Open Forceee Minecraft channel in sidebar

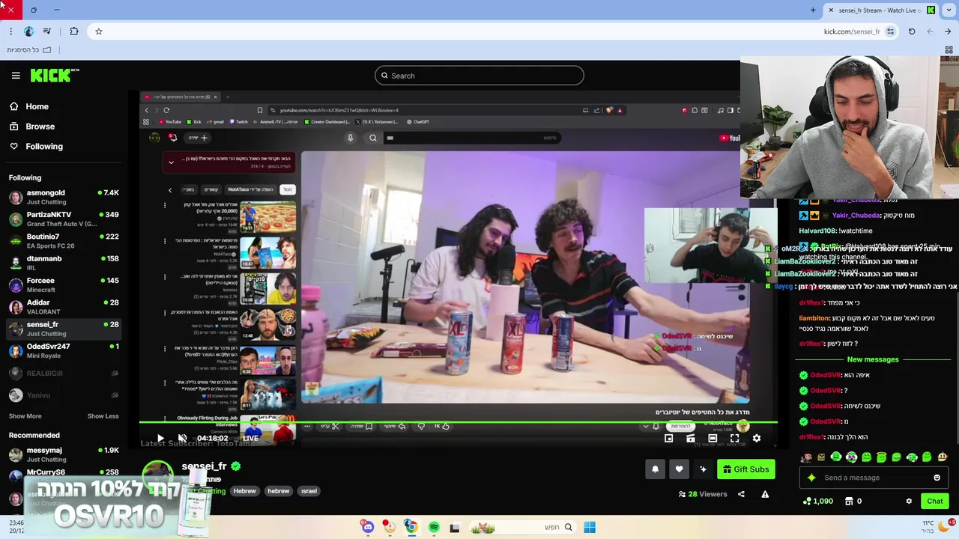coord(64,284)
